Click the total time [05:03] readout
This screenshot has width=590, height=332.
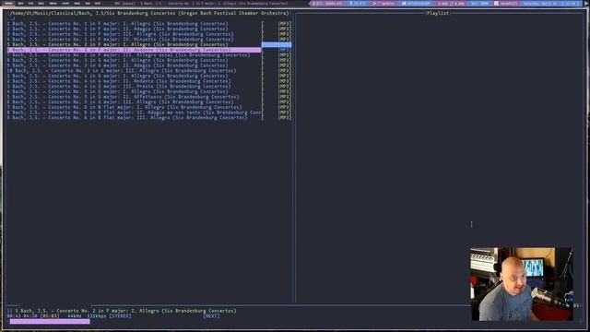(x=50, y=316)
